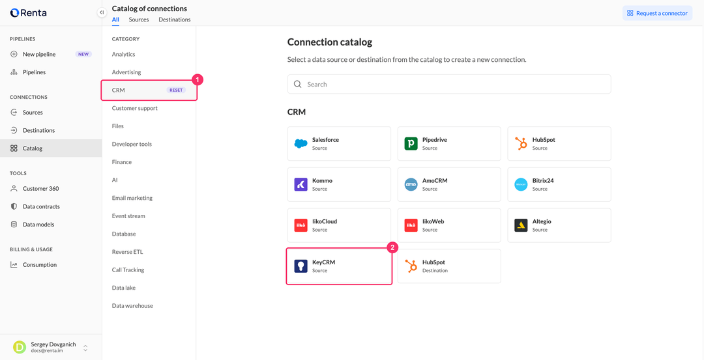
Task: Click the NEW badge beside New pipeline
Action: click(83, 54)
